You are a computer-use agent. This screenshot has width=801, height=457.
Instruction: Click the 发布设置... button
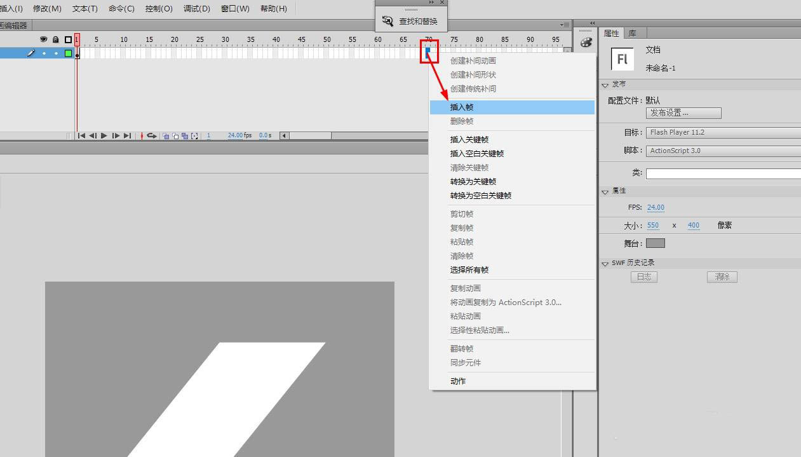(683, 113)
